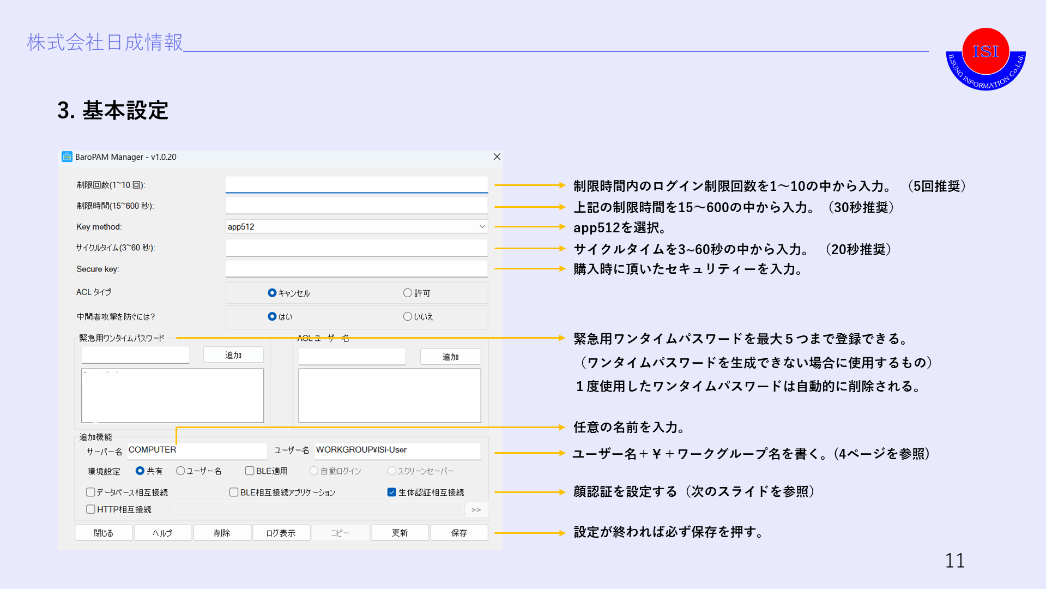This screenshot has width=1046, height=589.
Task: Uncheck the 生体認証相互接続 checkbox
Action: point(391,492)
